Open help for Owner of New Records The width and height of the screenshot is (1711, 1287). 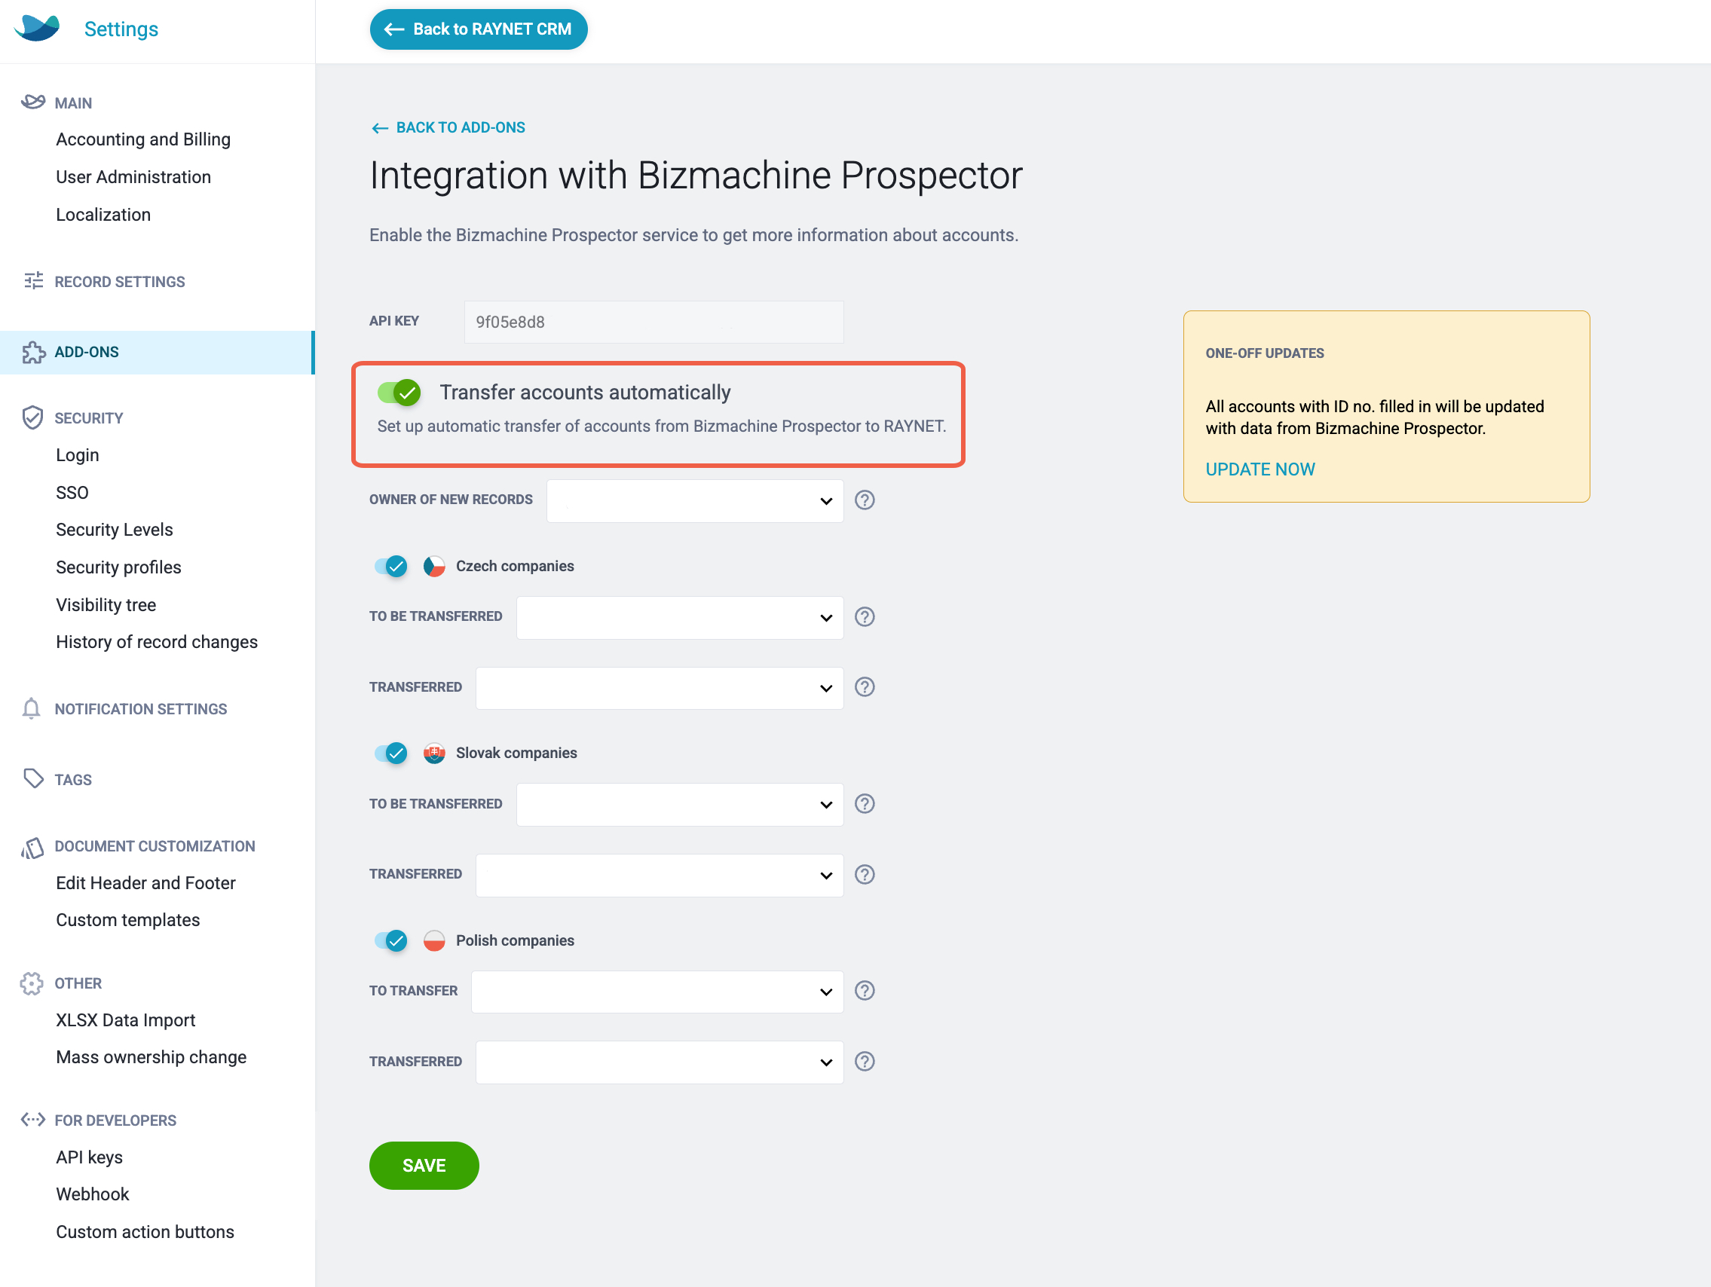[865, 500]
